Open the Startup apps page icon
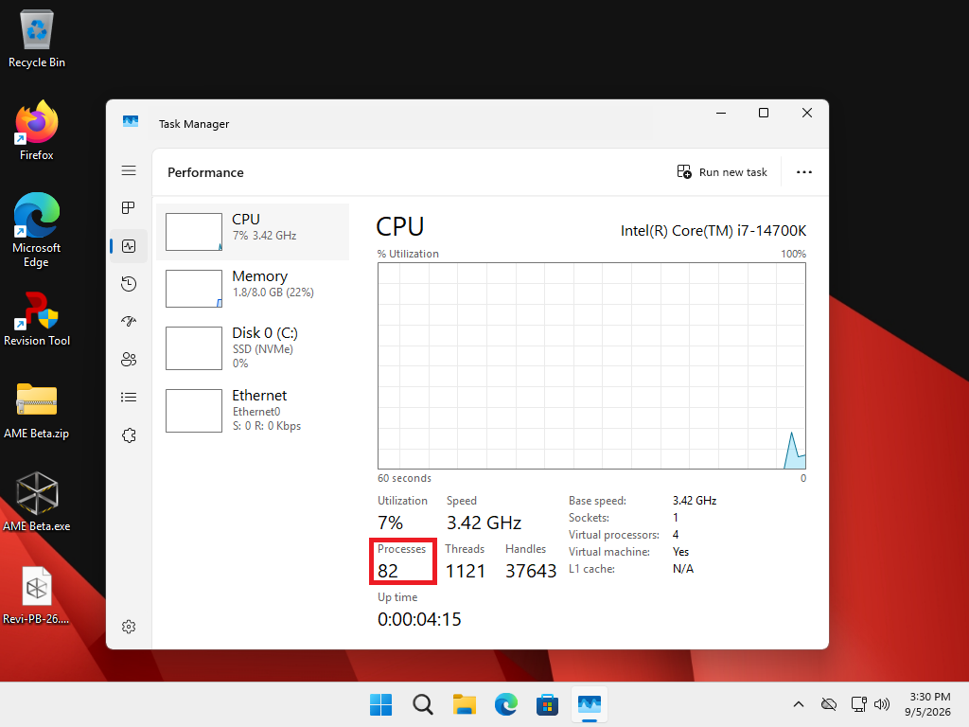Screen dimensions: 969x727 click(x=129, y=322)
